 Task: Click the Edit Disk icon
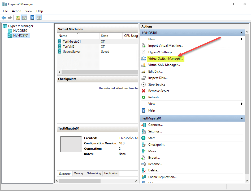coord(144,72)
